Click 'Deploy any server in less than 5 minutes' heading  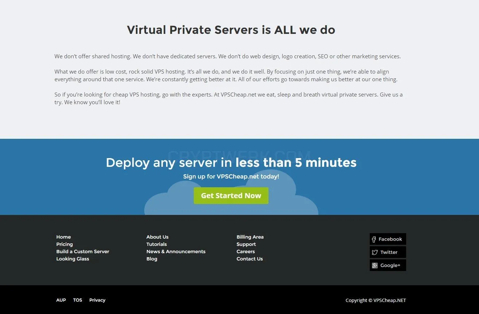coord(231,162)
